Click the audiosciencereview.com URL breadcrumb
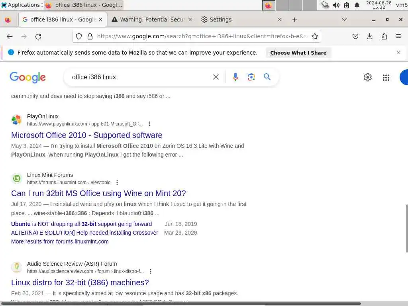This screenshot has height=306, width=408. 85,271
